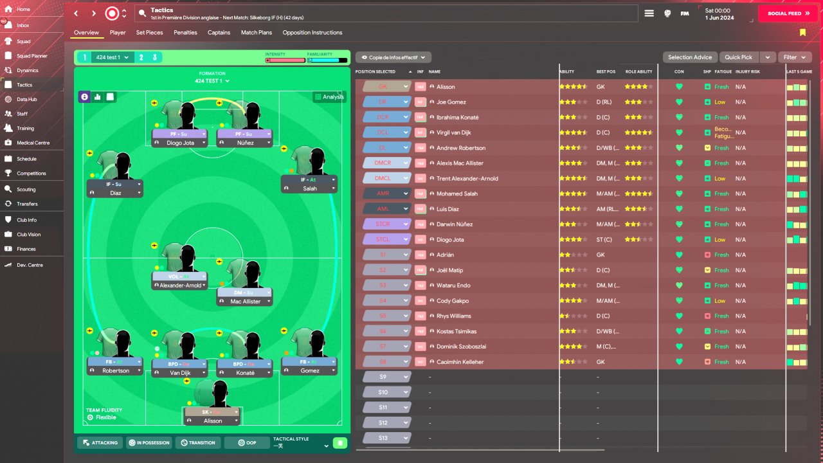
Task: Switch to the Match Plans tab
Action: click(257, 33)
